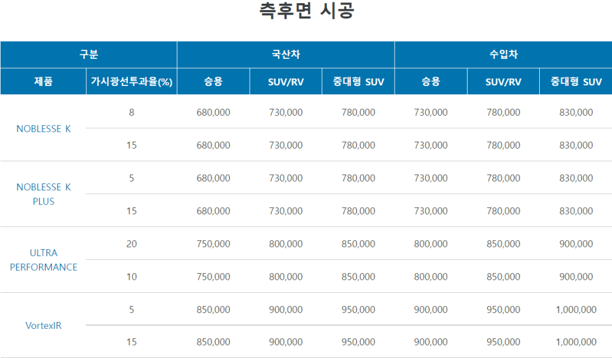Screen dimensions: 612x358
Task: Click 830,000 in NOBLESSE K 8% row
Action: (x=576, y=113)
